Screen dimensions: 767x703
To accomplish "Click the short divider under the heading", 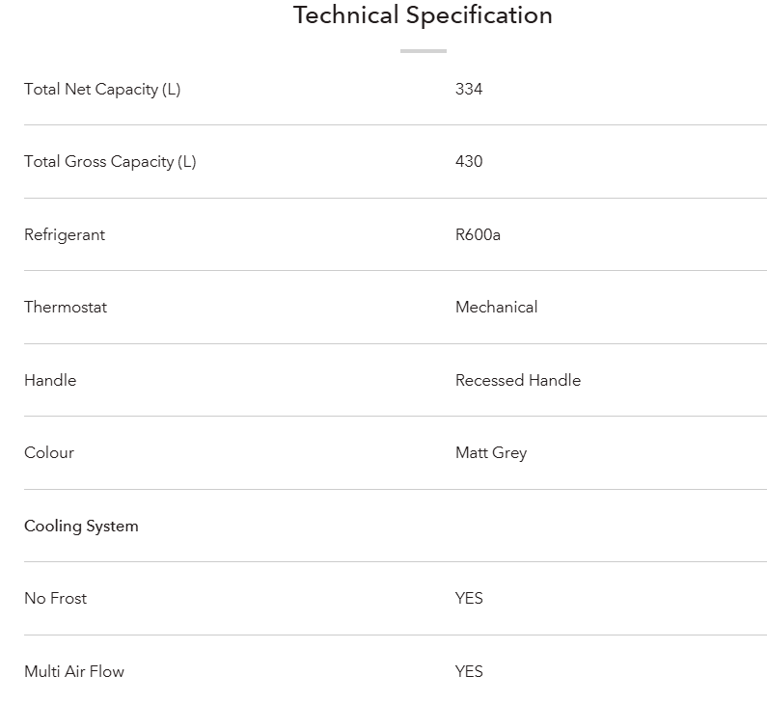I will pos(423,51).
